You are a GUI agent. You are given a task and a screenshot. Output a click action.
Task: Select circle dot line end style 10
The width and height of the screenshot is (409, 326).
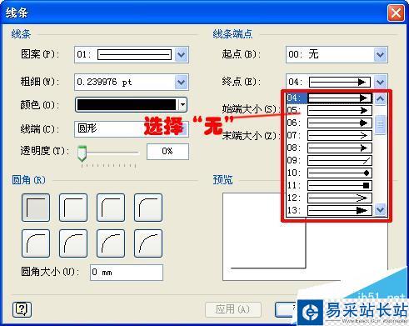click(329, 173)
